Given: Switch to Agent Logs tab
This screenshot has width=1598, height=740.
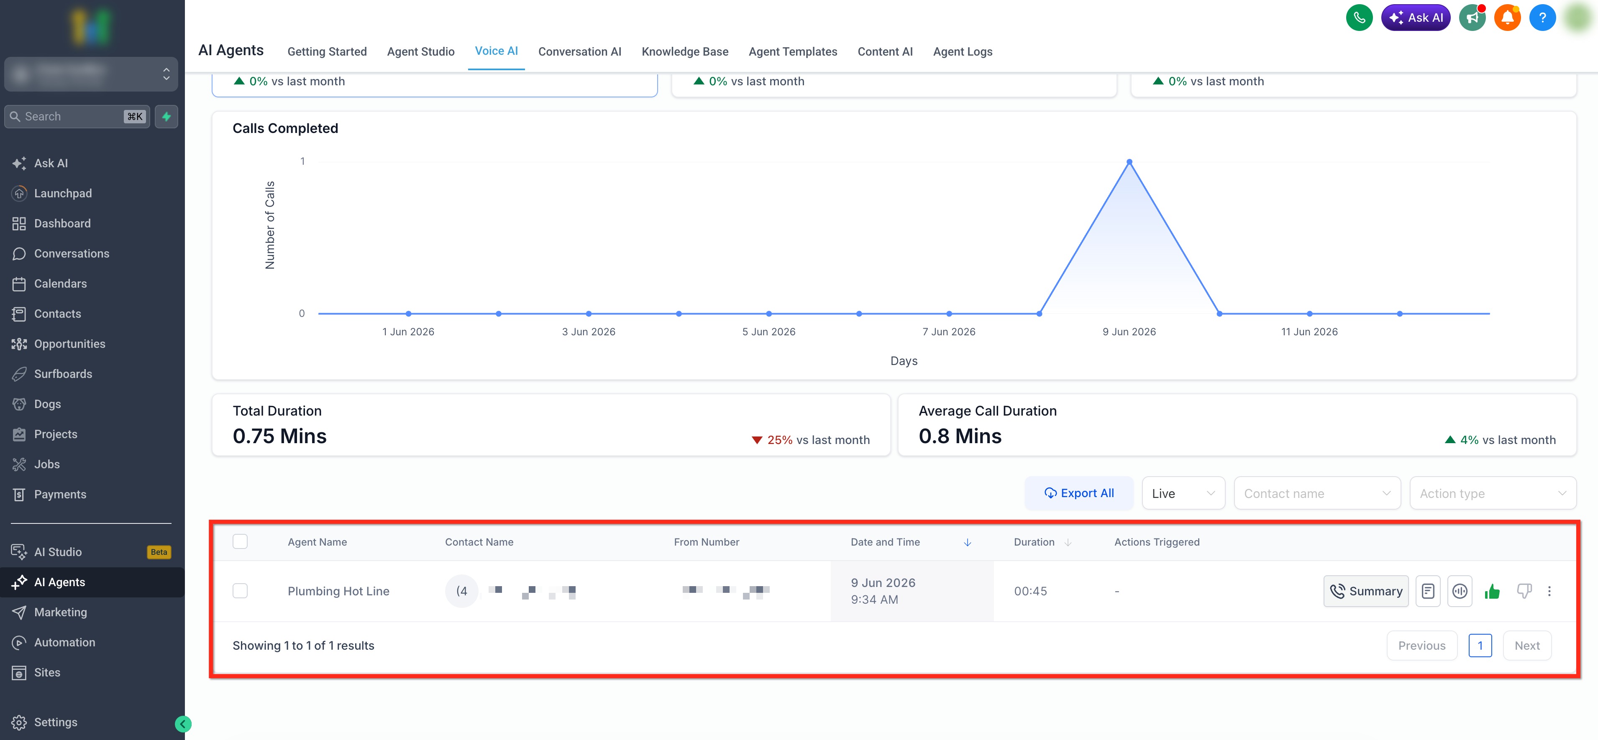Looking at the screenshot, I should point(962,51).
